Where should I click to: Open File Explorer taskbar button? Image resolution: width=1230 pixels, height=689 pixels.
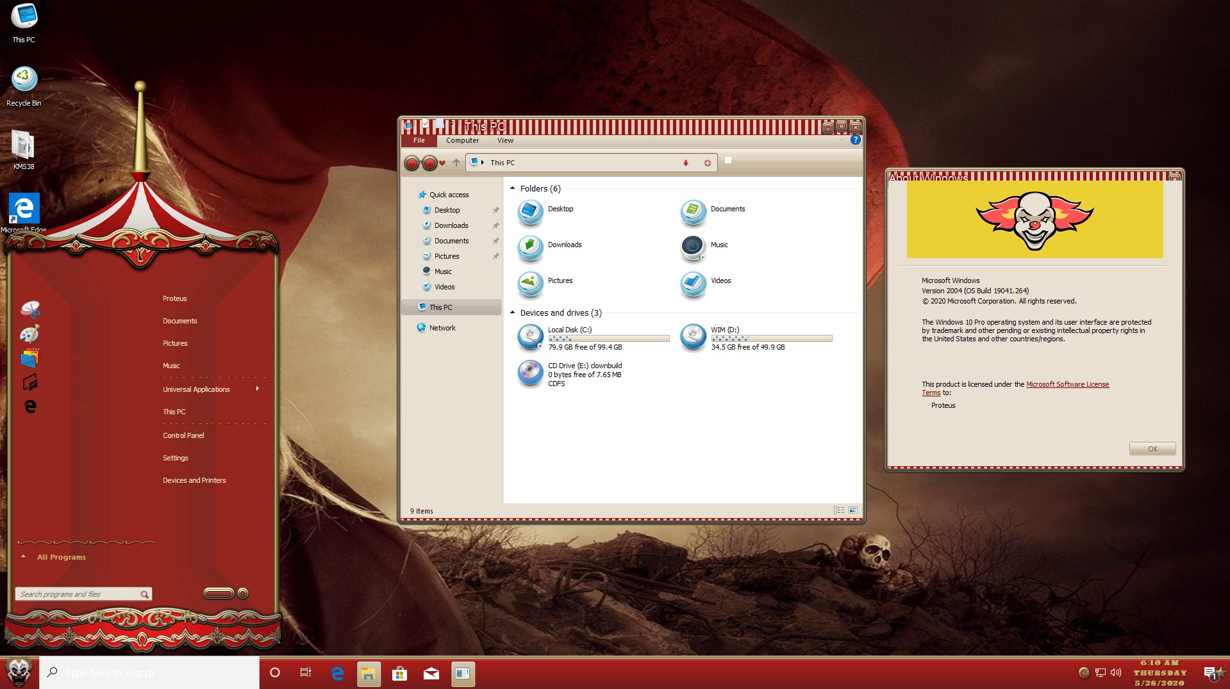pyautogui.click(x=369, y=673)
